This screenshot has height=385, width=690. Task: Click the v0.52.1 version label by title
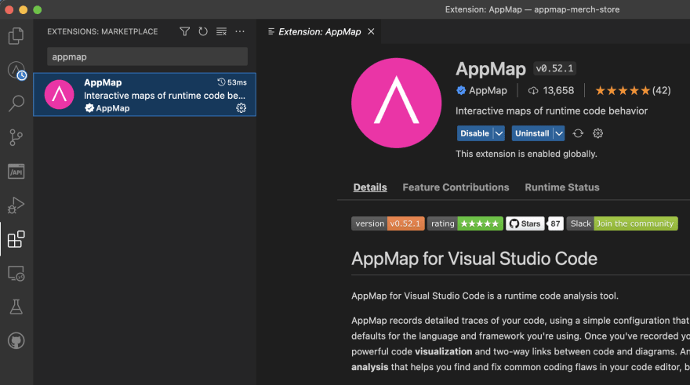click(554, 69)
